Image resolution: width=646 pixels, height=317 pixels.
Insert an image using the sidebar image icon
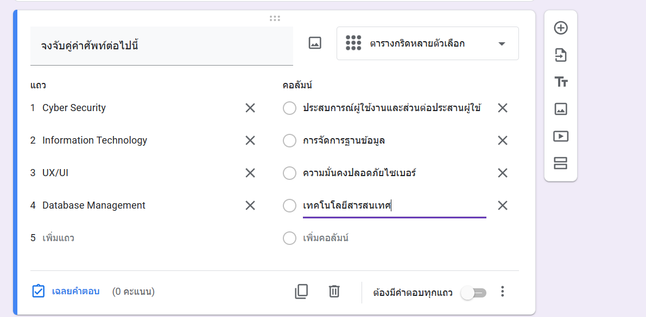561,109
